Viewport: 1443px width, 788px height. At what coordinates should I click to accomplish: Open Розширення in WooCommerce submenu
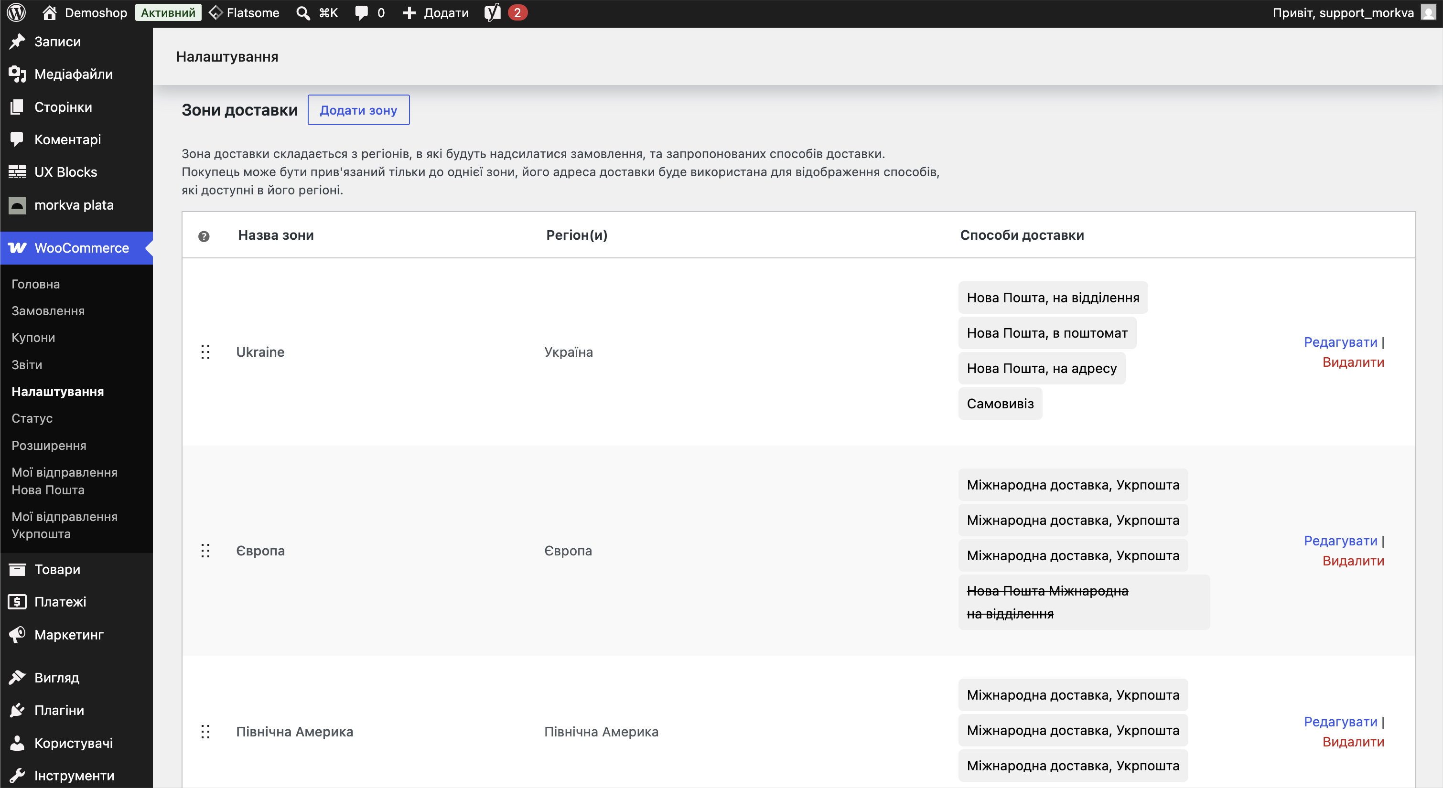[x=49, y=445]
